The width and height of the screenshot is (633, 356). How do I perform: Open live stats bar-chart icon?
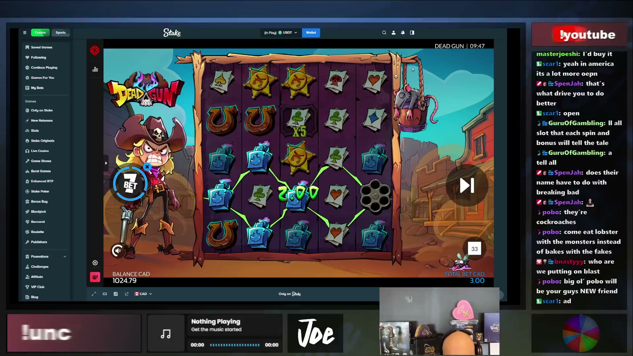point(95,70)
